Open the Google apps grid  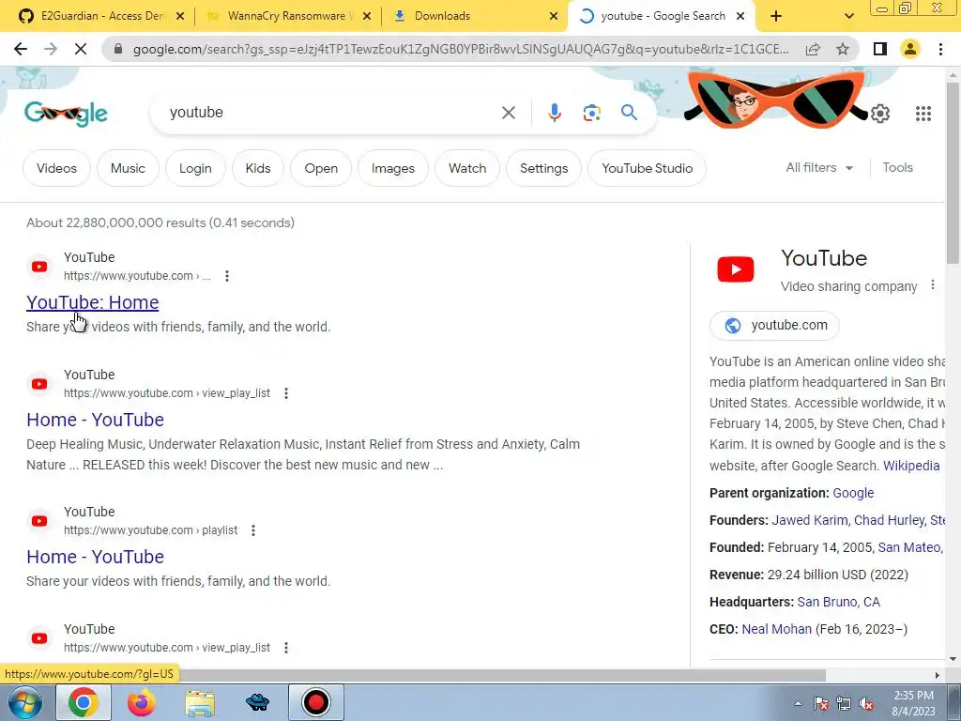point(923,114)
